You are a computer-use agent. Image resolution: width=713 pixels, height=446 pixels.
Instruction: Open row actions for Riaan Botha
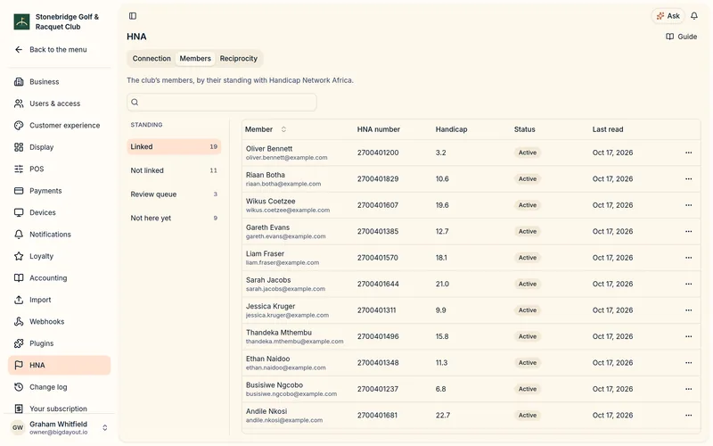(x=688, y=179)
